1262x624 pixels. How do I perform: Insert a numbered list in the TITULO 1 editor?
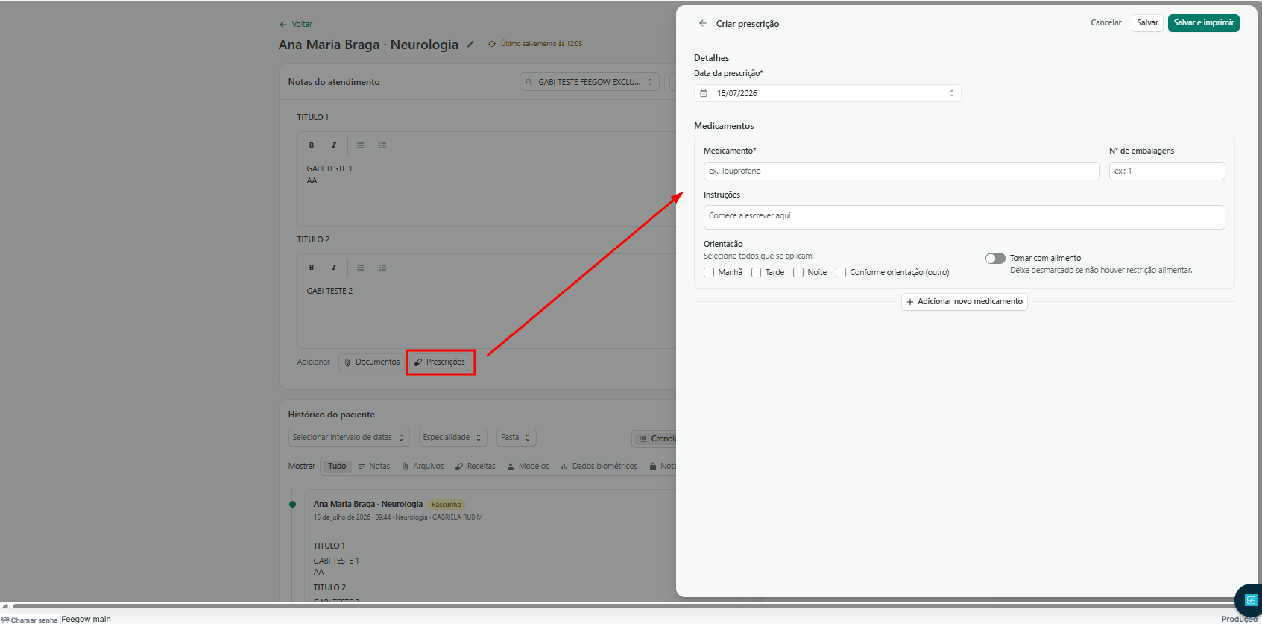382,145
